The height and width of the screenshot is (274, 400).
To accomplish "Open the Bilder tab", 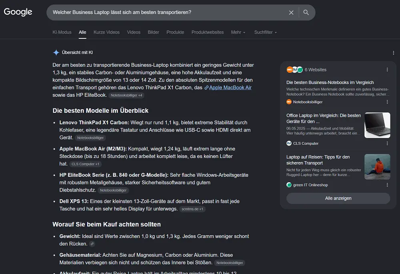I will coord(153,32).
